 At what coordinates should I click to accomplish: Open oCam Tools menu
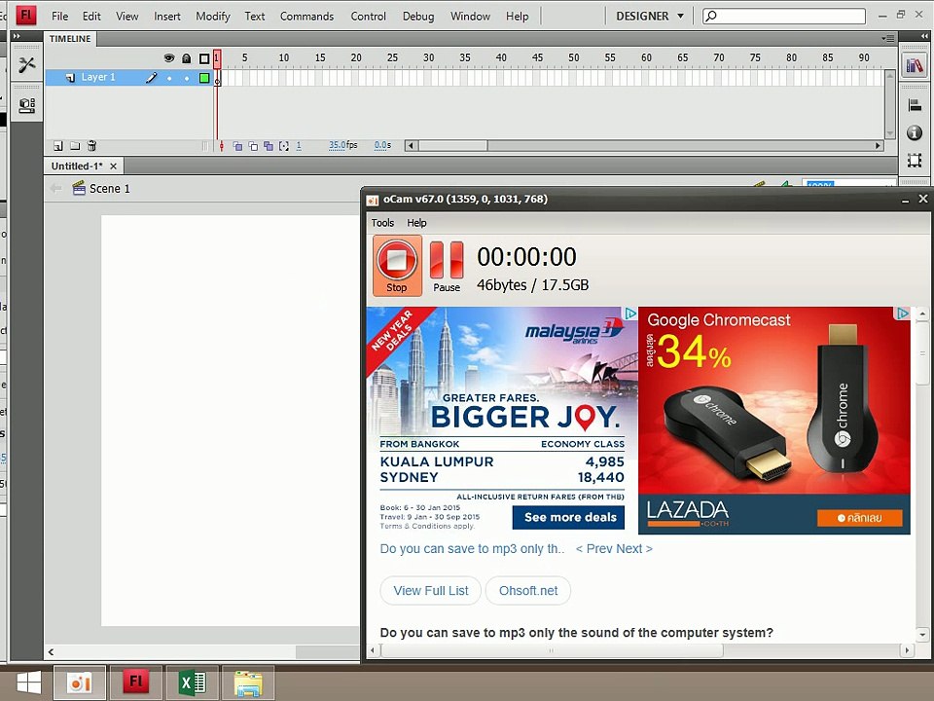pos(382,223)
